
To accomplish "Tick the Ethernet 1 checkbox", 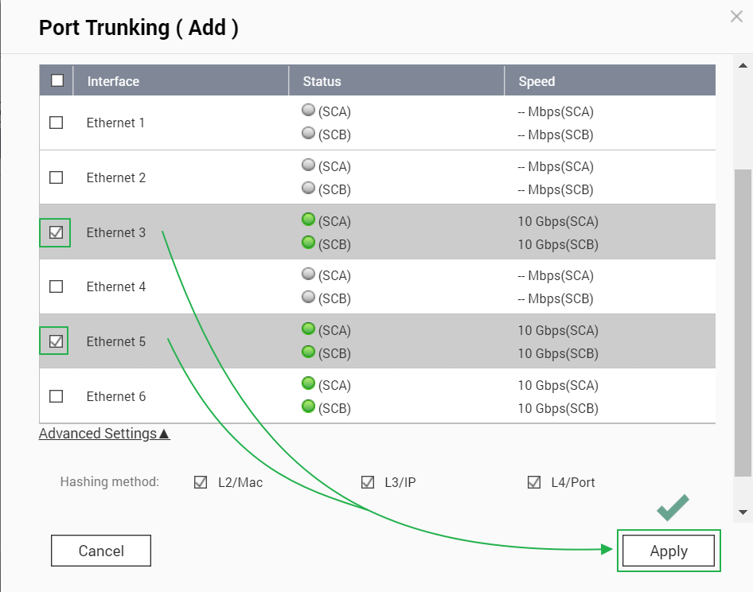I will pos(57,123).
